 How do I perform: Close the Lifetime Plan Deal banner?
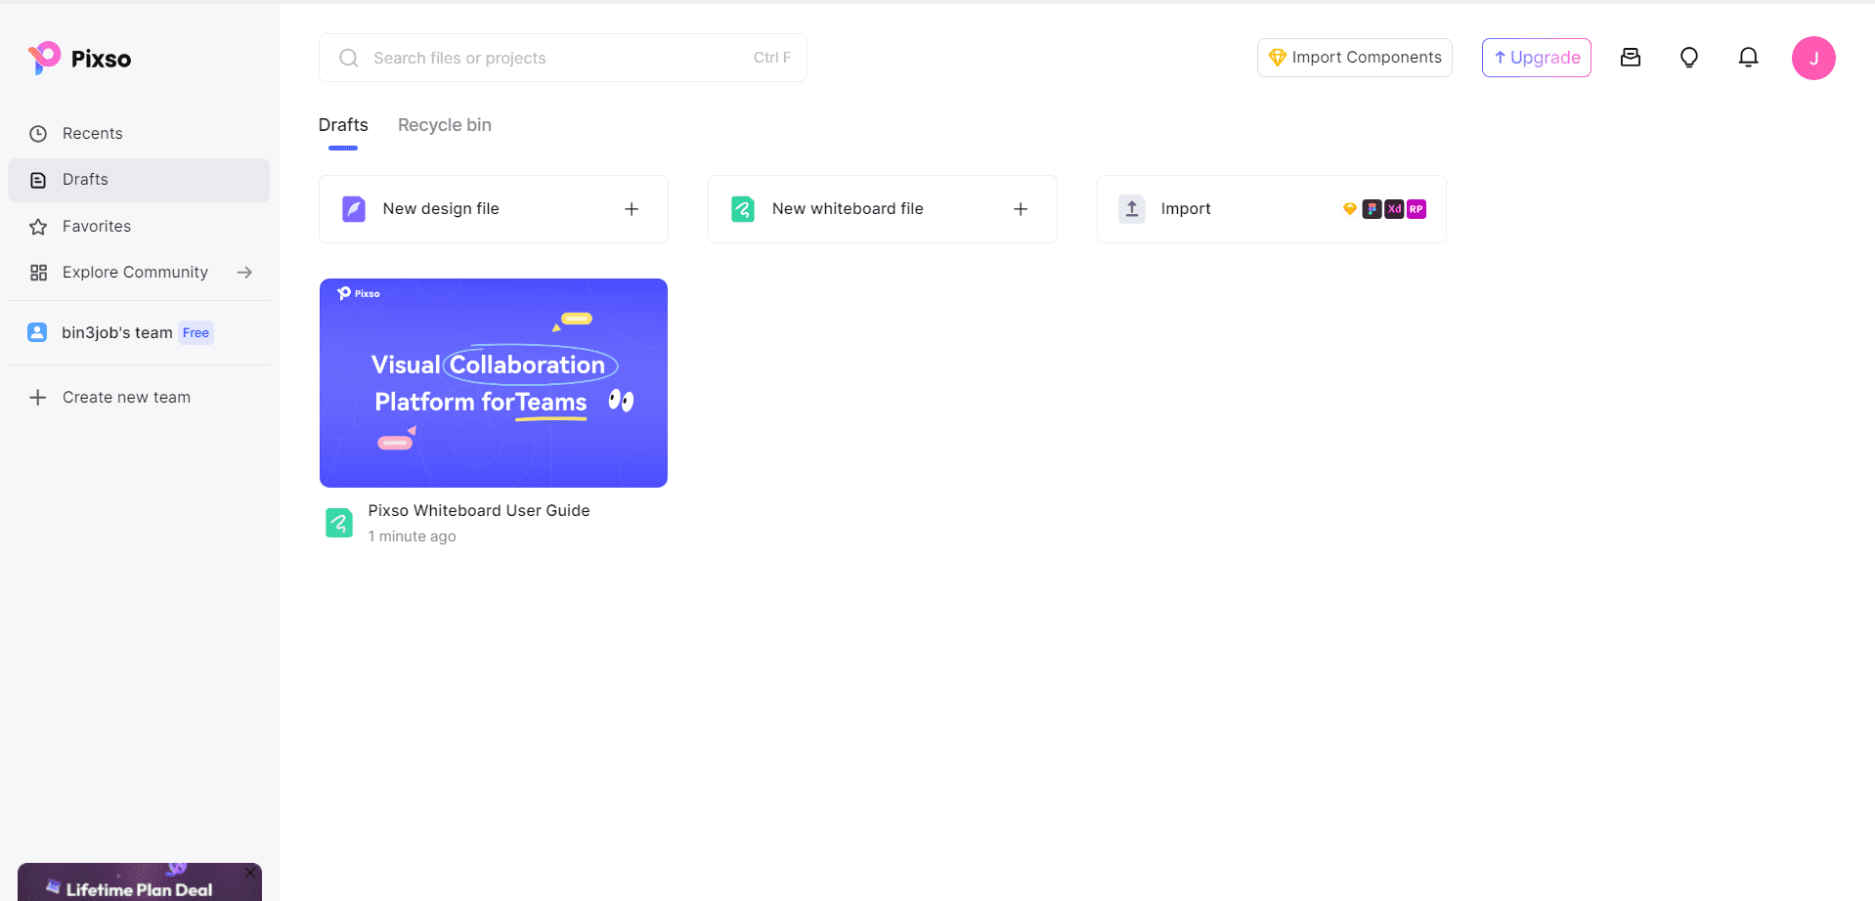(250, 873)
